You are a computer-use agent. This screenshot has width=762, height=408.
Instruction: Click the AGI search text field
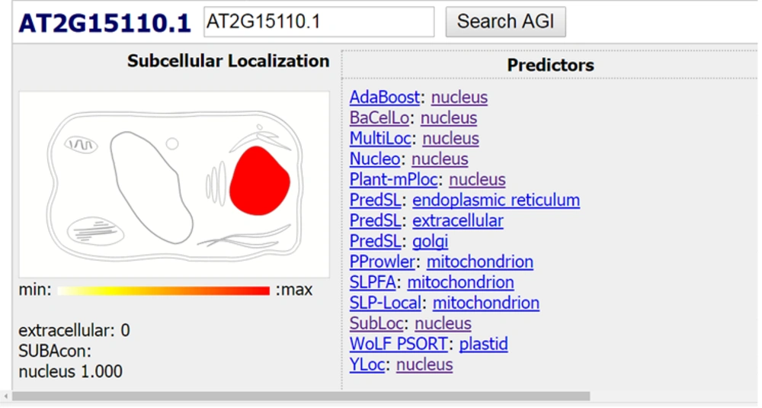coord(319,22)
